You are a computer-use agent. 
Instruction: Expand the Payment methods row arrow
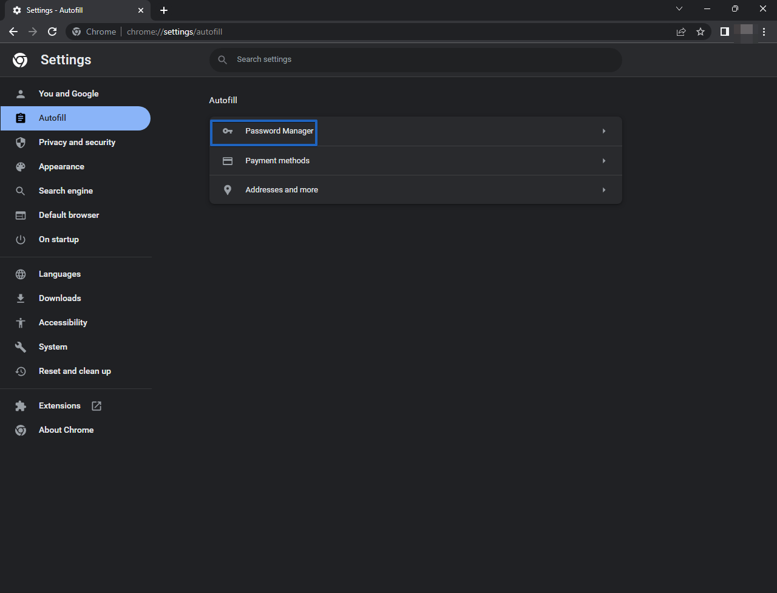(603, 161)
